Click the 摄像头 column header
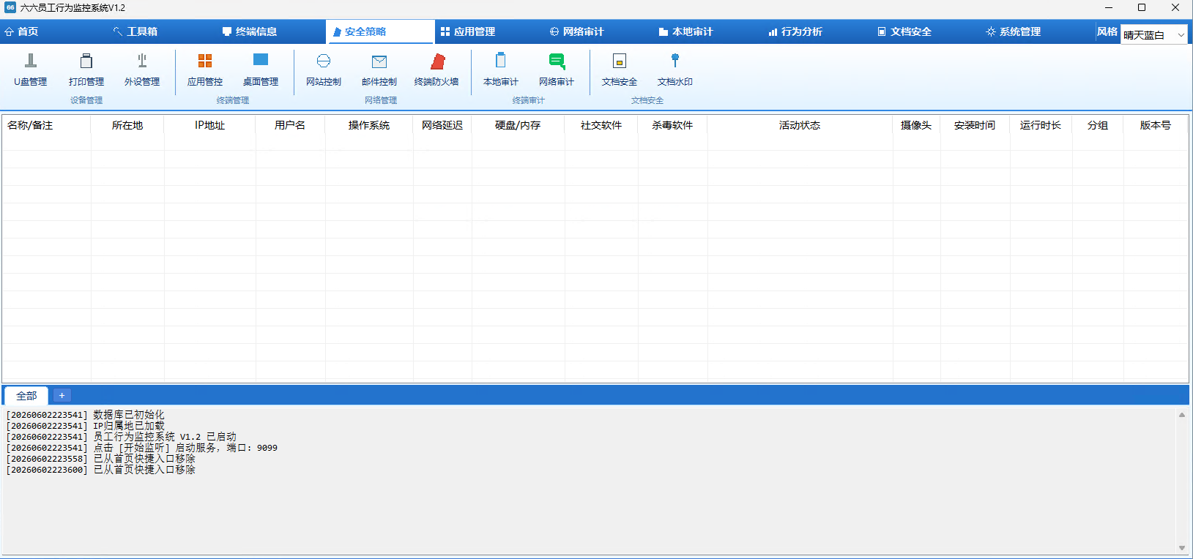 (x=916, y=125)
